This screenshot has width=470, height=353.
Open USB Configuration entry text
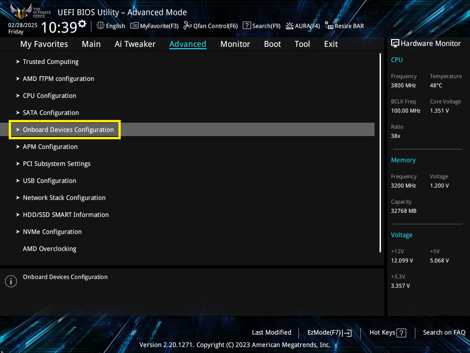(x=50, y=181)
